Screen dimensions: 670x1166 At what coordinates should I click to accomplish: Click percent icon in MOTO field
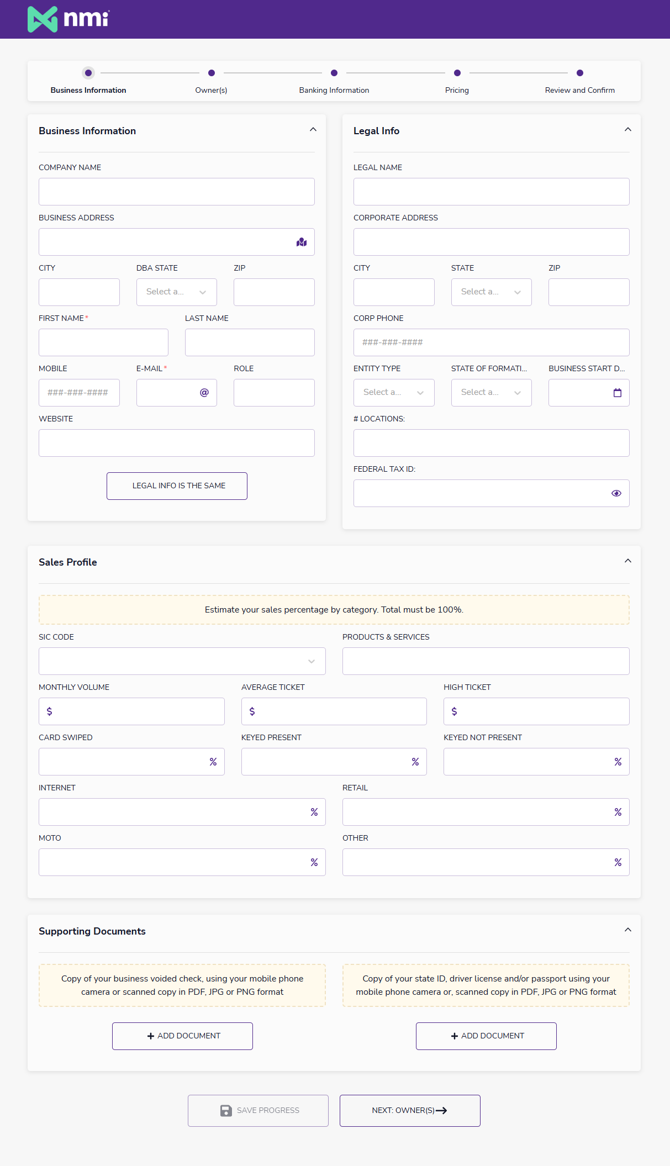click(x=314, y=862)
